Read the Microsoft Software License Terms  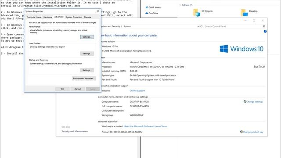coord(146,126)
